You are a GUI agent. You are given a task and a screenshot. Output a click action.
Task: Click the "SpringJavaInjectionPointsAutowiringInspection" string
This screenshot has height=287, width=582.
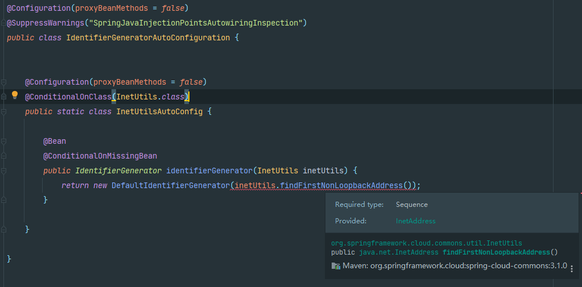(196, 23)
